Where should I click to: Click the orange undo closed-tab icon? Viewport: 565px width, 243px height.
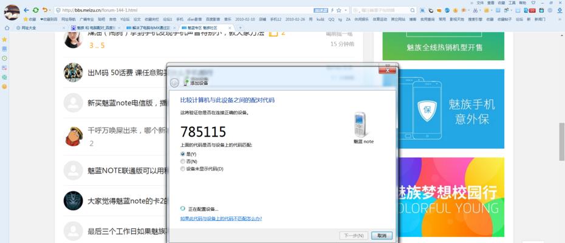click(44, 10)
